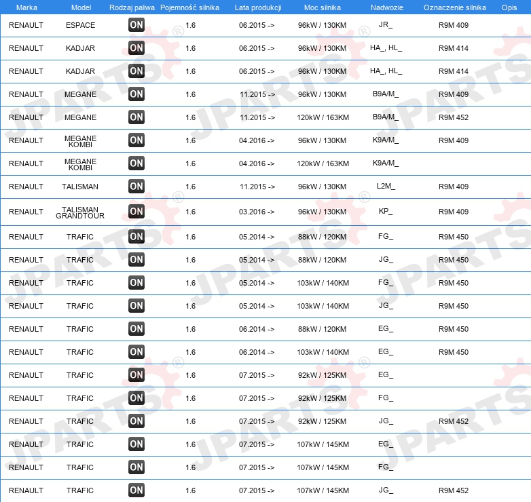Click ON icon for TRAFIC 107kW EG_

136,444
